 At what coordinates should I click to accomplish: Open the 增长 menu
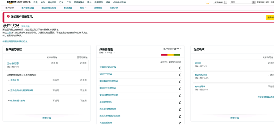[x=90, y=2]
